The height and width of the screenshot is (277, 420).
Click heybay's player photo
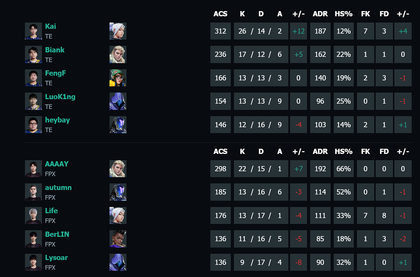(33, 125)
